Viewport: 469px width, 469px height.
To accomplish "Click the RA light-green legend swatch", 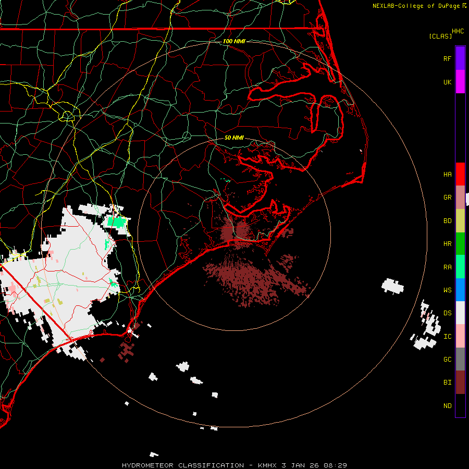I will 460,267.
